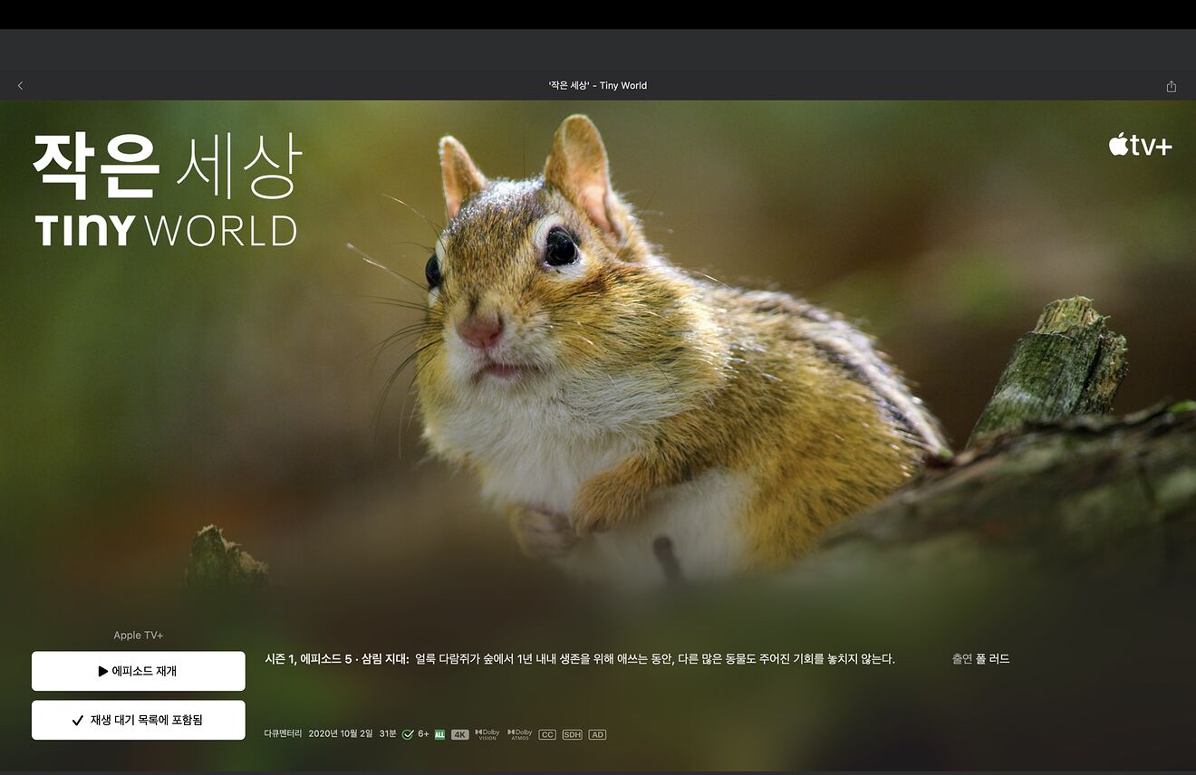This screenshot has width=1196, height=775.
Task: Click the 31분 runtime text
Action: (388, 733)
